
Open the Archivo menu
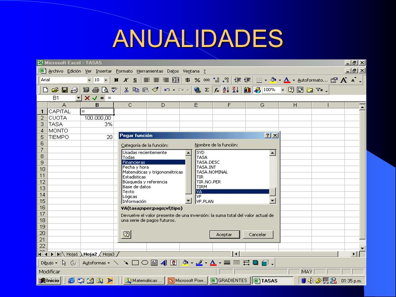tap(56, 71)
